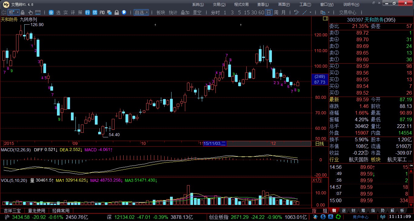The height and width of the screenshot is (221, 414).
Task: Toggle the 日 daily period button
Action: click(x=269, y=12)
